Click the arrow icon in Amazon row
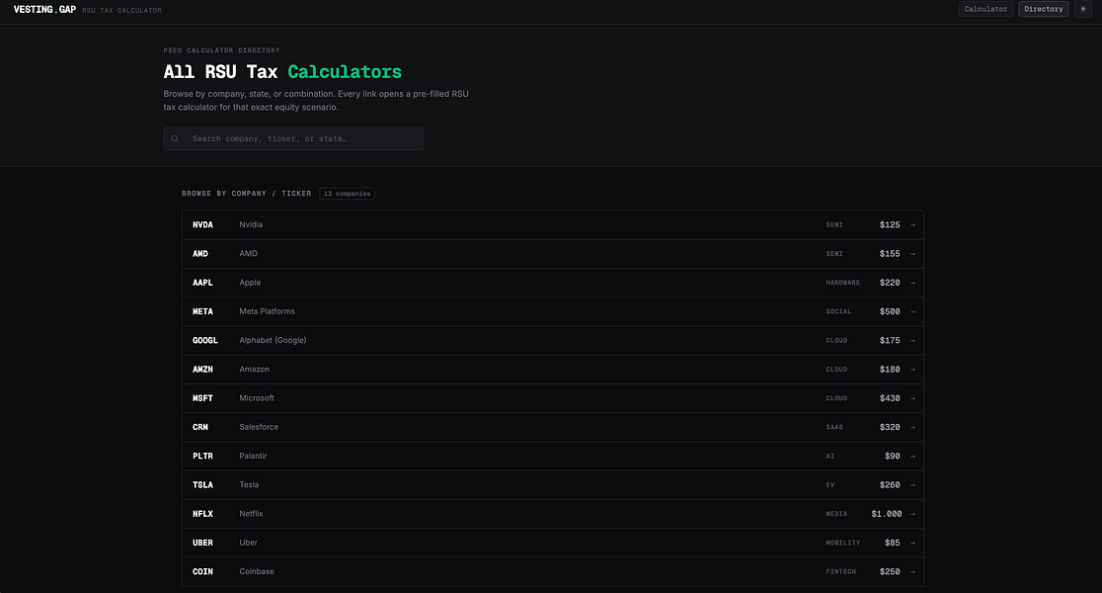 point(912,370)
